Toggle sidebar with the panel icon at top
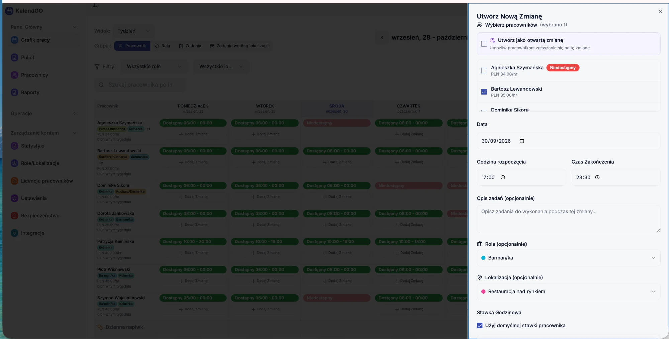The image size is (669, 339). [95, 5]
